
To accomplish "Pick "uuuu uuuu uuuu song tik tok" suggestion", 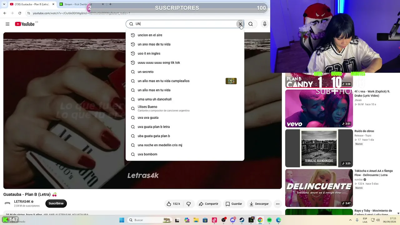I will click(185, 62).
